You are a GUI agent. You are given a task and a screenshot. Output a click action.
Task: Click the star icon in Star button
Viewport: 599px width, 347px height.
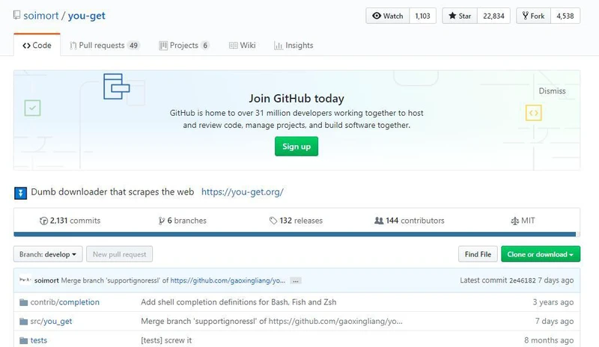click(452, 16)
